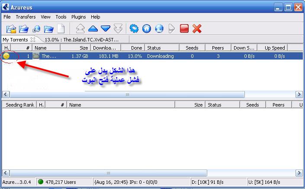The width and height of the screenshot is (305, 189).
Task: Sort upper table by Name column
Action: [x=46, y=48]
